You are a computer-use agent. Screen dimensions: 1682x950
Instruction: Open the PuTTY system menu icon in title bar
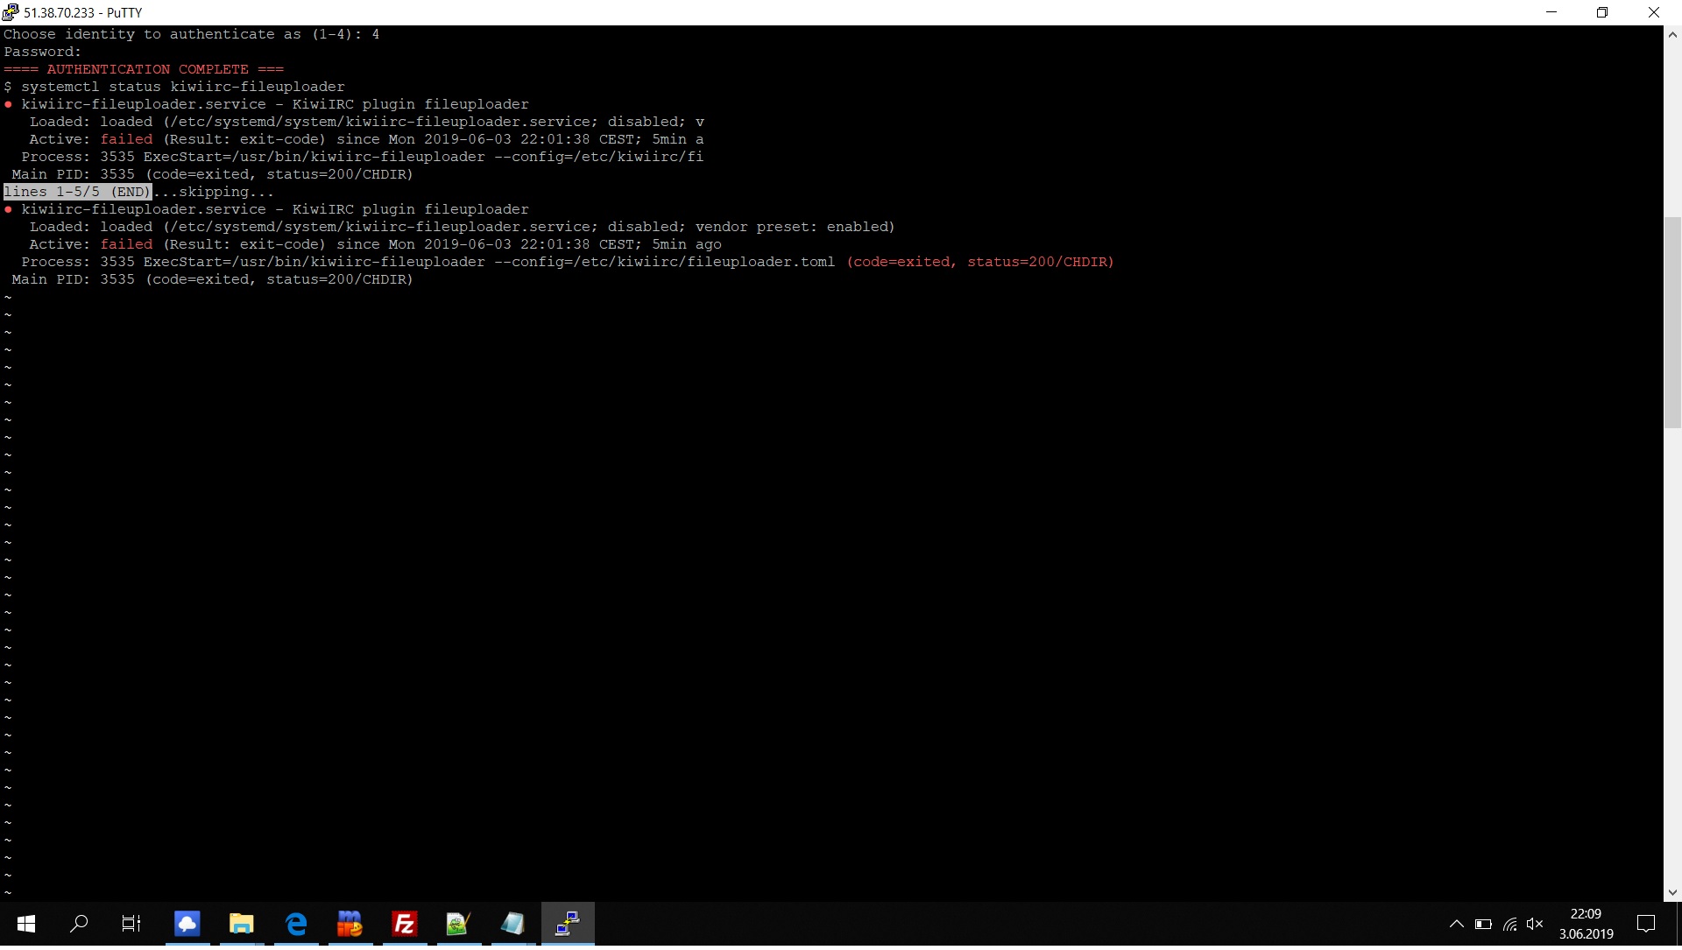click(x=10, y=12)
